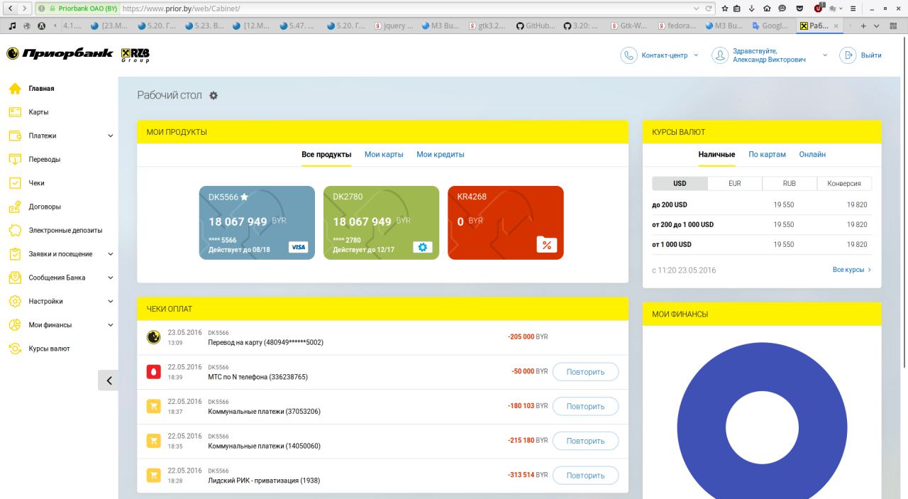This screenshot has width=908, height=499.
Task: Switch currency to RUB
Action: (x=790, y=183)
